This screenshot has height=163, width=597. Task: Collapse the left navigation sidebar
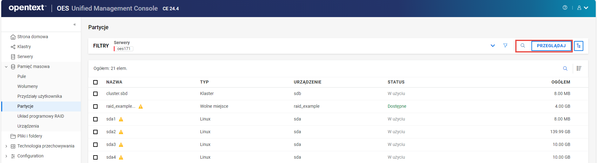click(75, 25)
